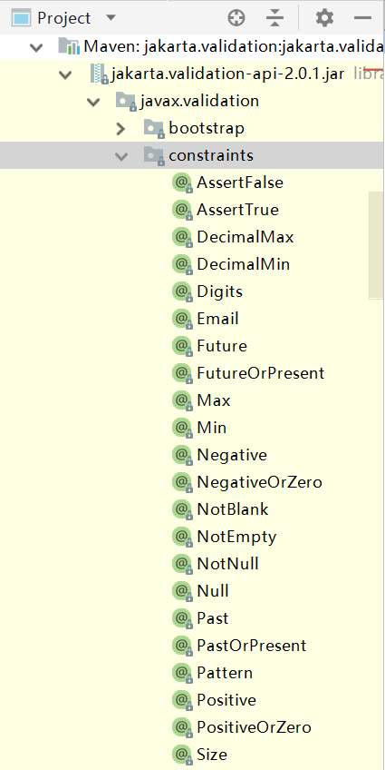Select the Pattern annotation in tree
385x770 pixels.
tap(225, 673)
